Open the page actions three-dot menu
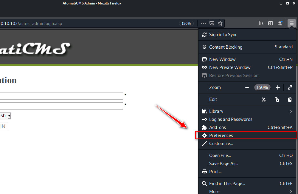 pyautogui.click(x=204, y=23)
